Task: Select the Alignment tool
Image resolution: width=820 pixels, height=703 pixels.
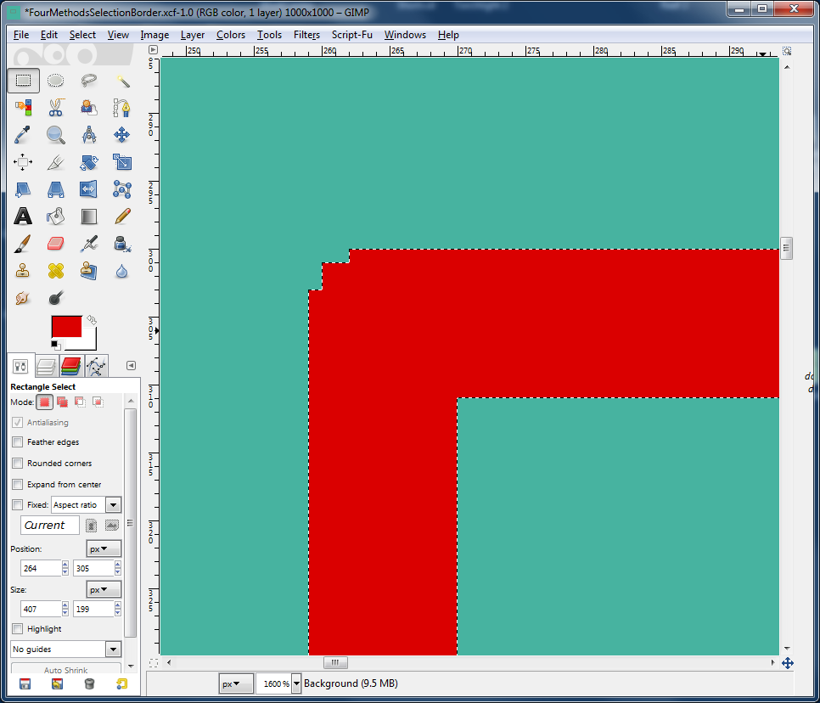Action: [23, 162]
